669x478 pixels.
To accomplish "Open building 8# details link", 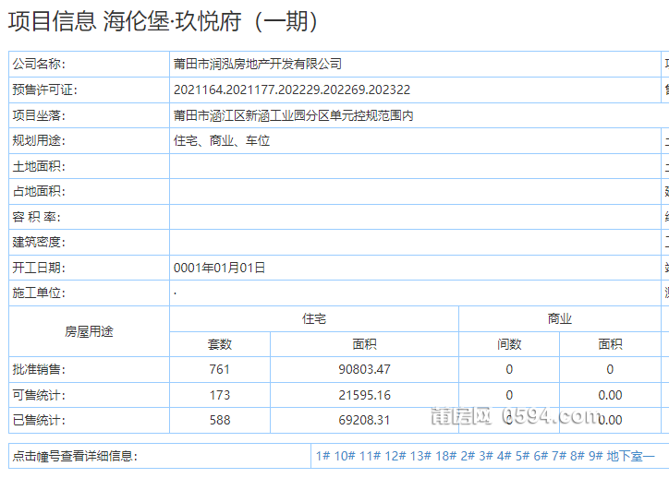I will (x=577, y=456).
